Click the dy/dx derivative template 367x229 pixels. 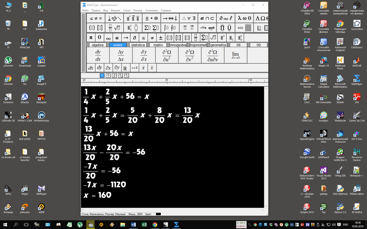click(x=98, y=55)
